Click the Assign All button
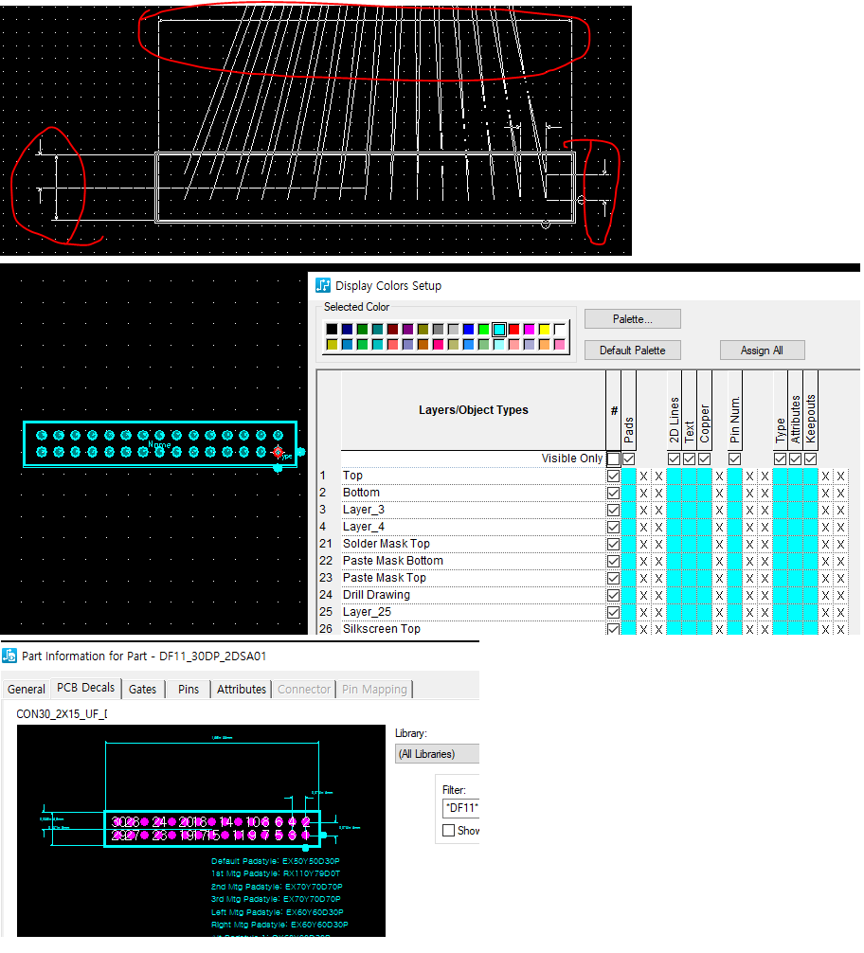 (763, 351)
